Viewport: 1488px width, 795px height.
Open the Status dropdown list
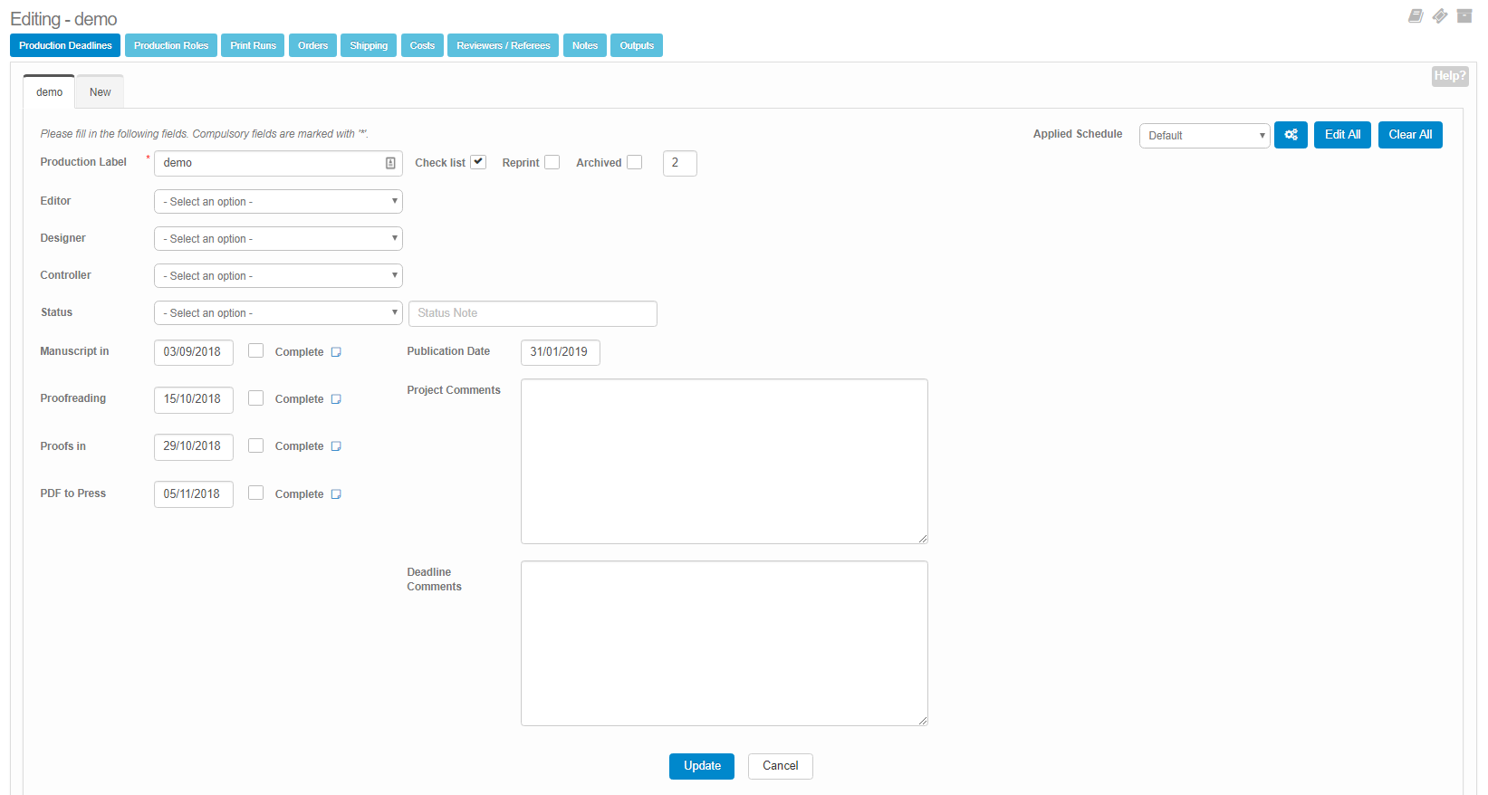click(x=278, y=313)
